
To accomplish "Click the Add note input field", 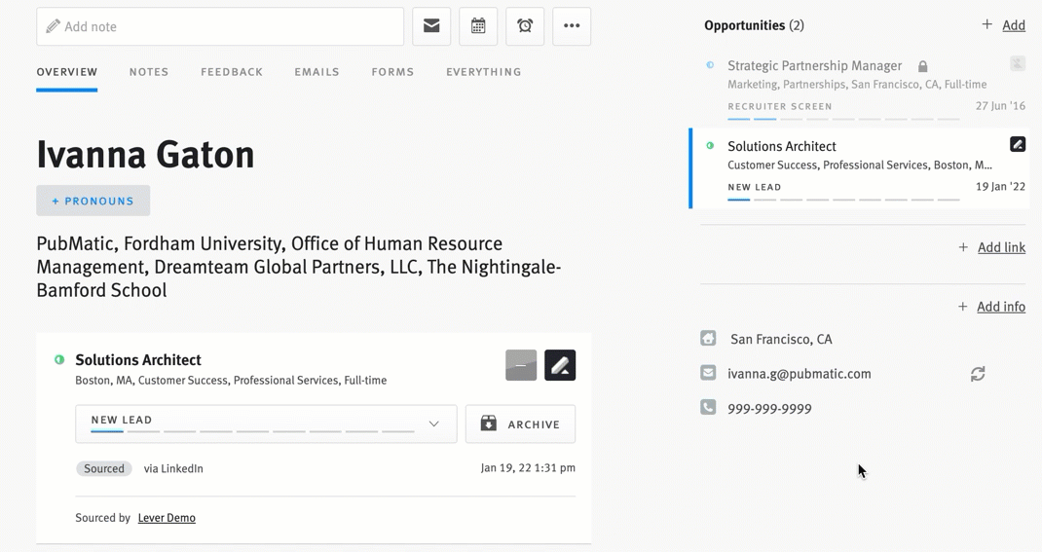I will pos(220,26).
